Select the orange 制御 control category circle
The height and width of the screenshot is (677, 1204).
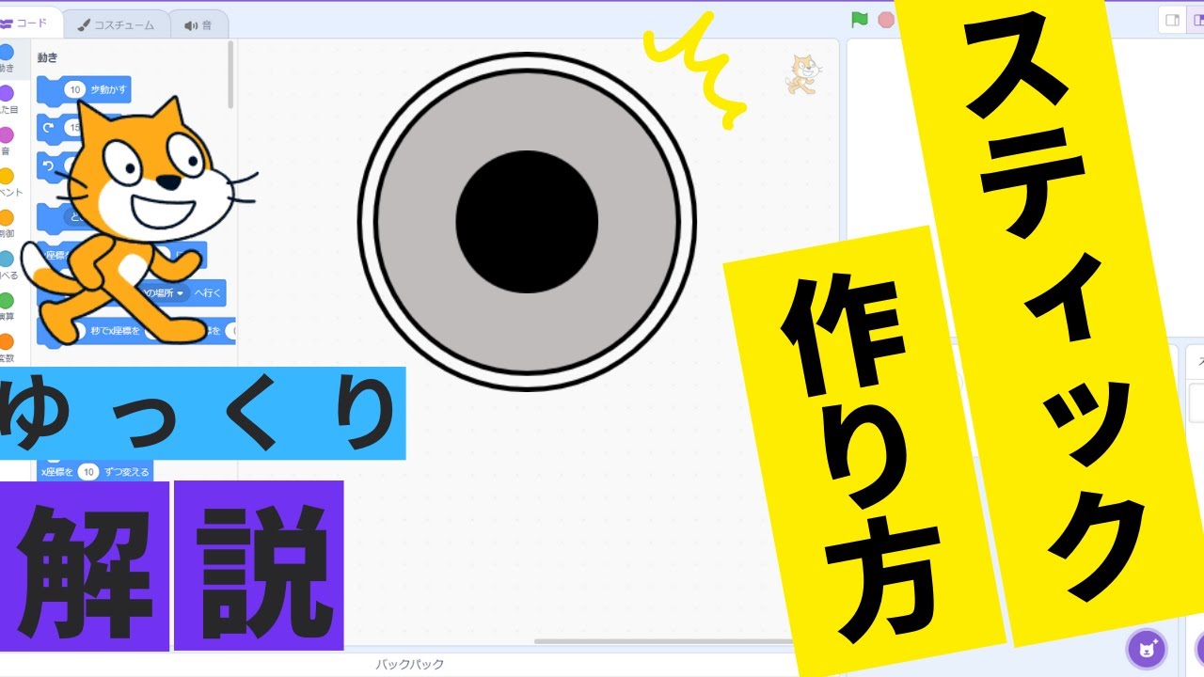pyautogui.click(x=7, y=217)
